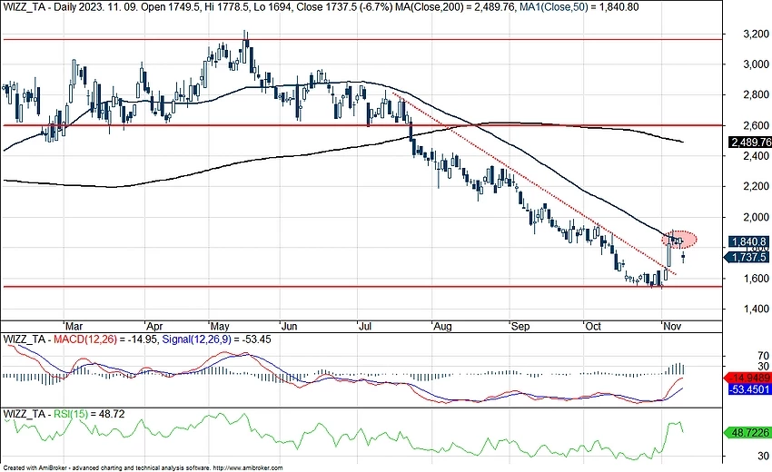Click the green 48.7226 RSI value tag
This screenshot has width=772, height=472.
pos(747,433)
